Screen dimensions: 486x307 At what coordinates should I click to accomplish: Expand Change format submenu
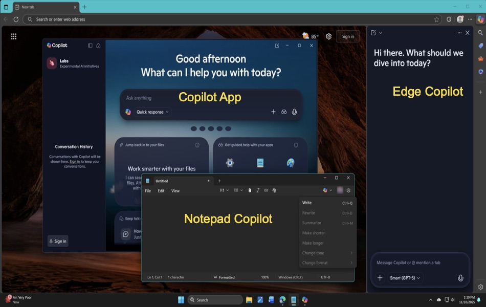327,263
